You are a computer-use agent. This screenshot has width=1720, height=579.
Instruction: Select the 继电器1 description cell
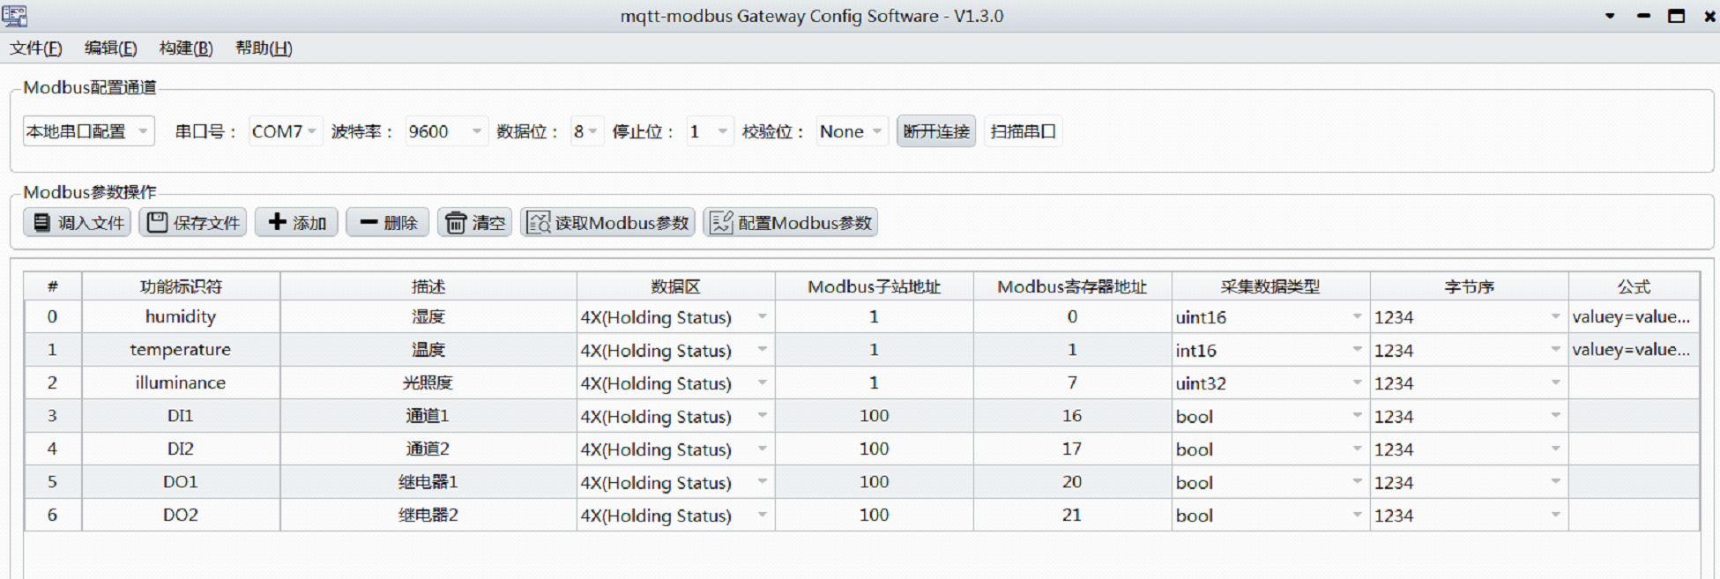[428, 482]
